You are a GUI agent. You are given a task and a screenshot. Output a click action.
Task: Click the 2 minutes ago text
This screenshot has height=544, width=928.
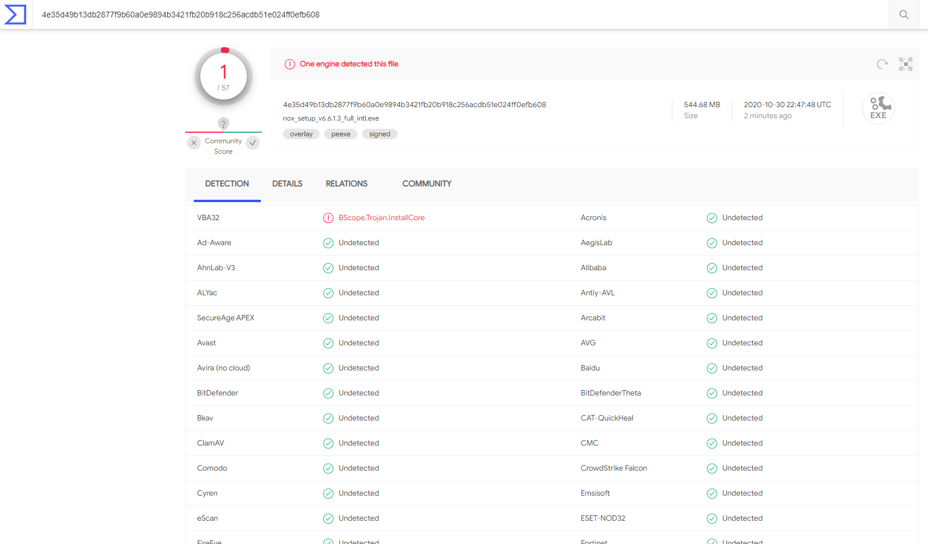point(767,116)
